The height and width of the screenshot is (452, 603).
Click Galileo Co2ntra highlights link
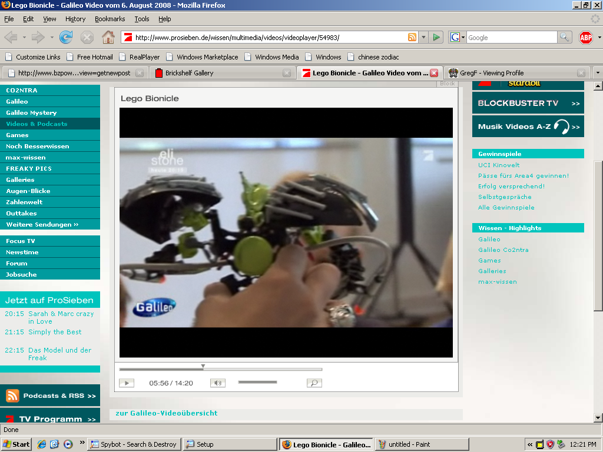click(503, 250)
